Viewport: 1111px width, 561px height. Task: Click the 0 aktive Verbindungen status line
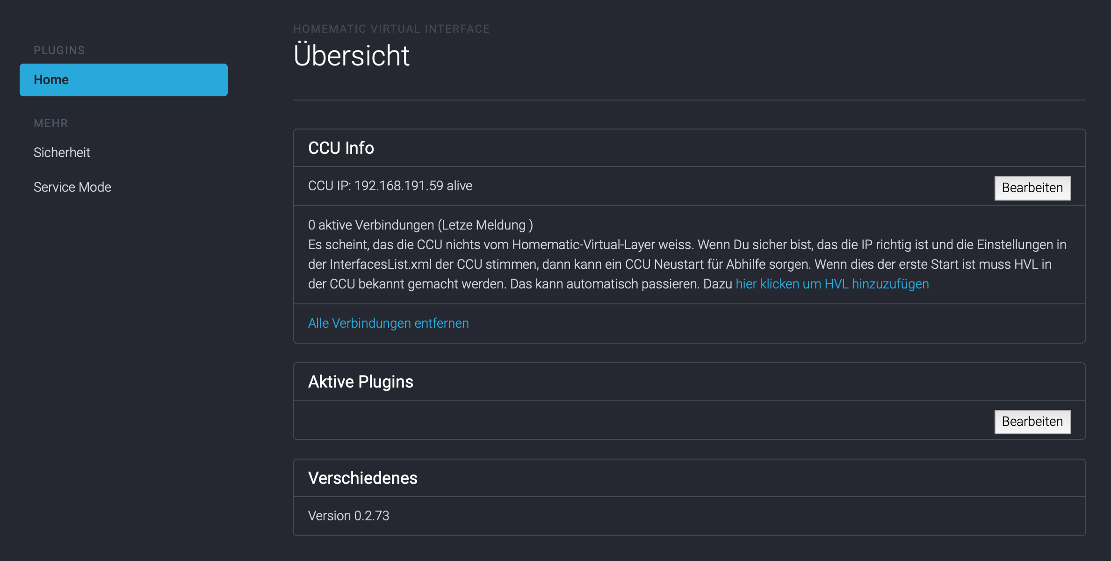point(420,224)
